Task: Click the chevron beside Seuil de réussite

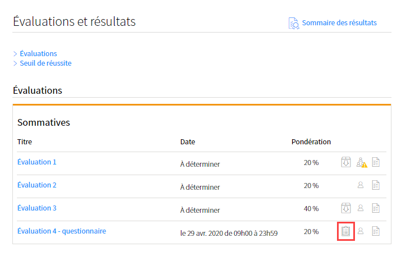Action: [x=15, y=63]
